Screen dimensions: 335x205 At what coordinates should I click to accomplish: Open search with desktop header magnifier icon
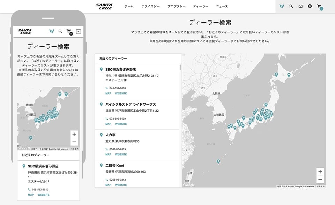[291, 6]
